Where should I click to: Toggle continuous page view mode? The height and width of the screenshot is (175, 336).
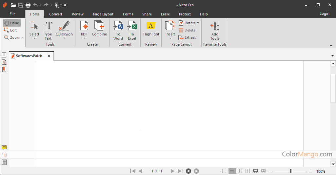232,171
